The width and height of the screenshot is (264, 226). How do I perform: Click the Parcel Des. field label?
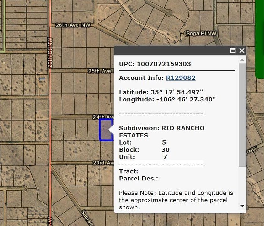[x=138, y=179]
